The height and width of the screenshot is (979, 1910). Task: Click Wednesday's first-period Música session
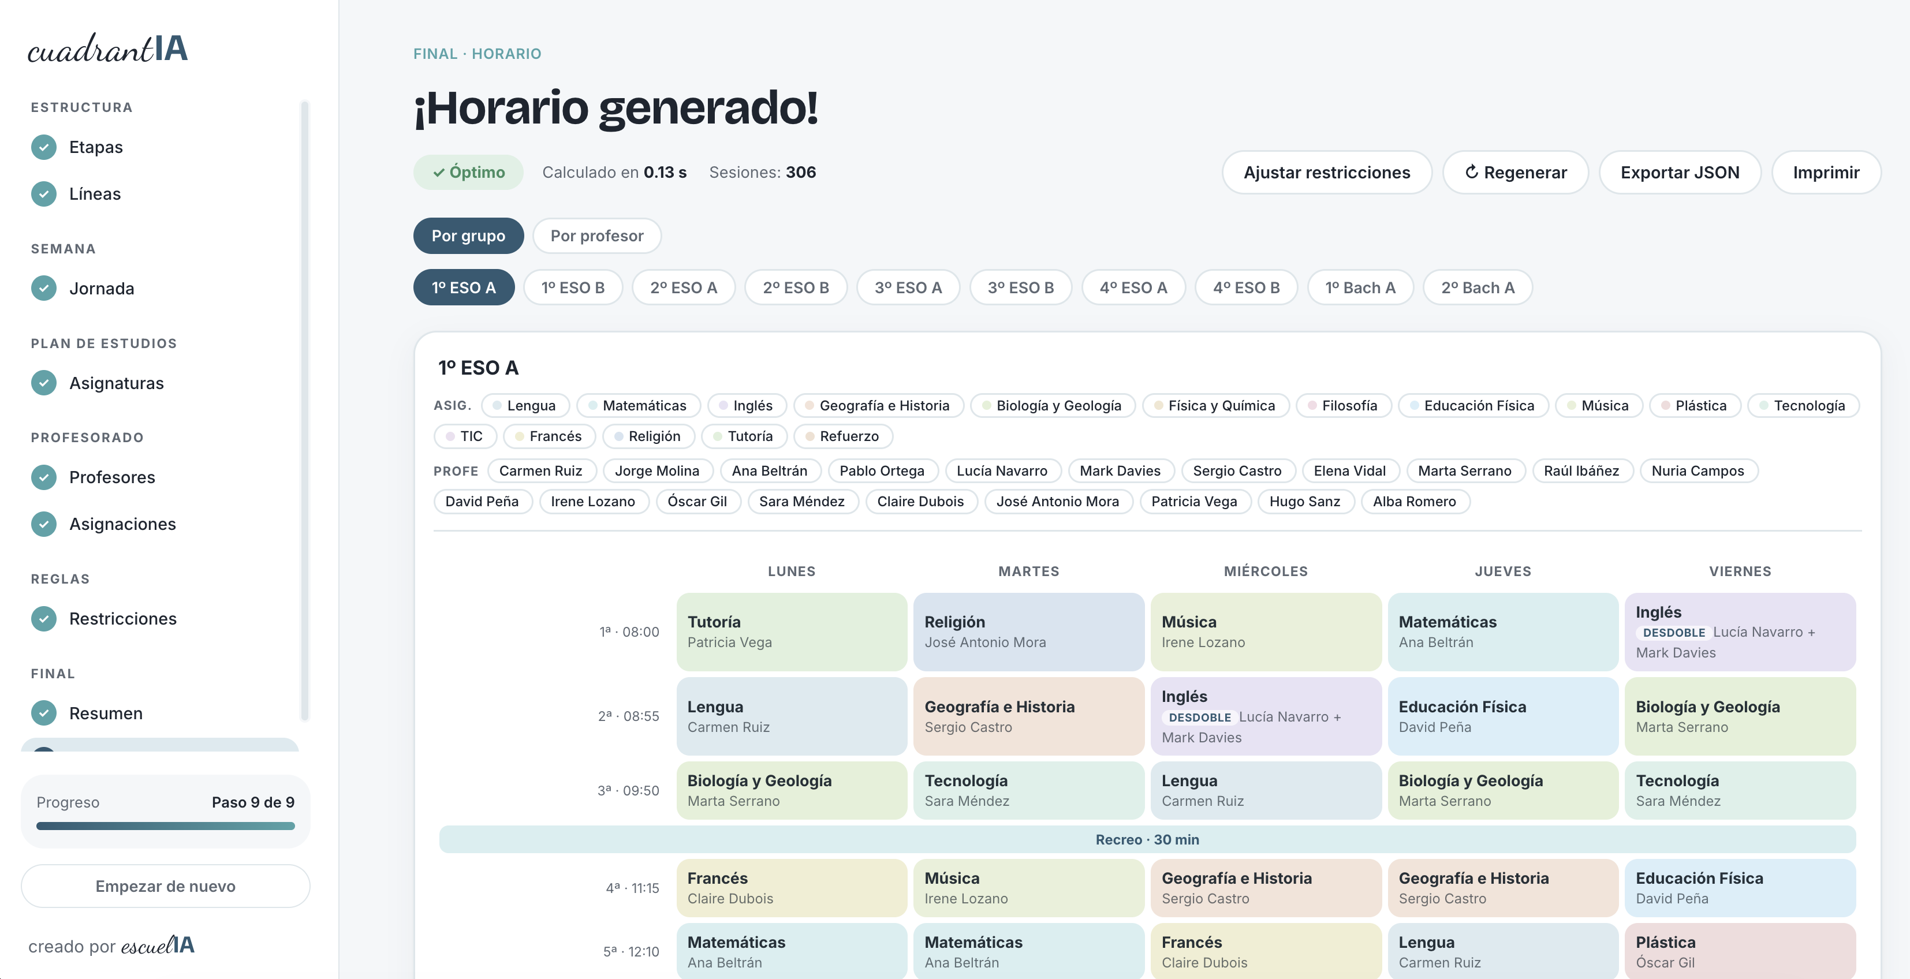pyautogui.click(x=1266, y=632)
